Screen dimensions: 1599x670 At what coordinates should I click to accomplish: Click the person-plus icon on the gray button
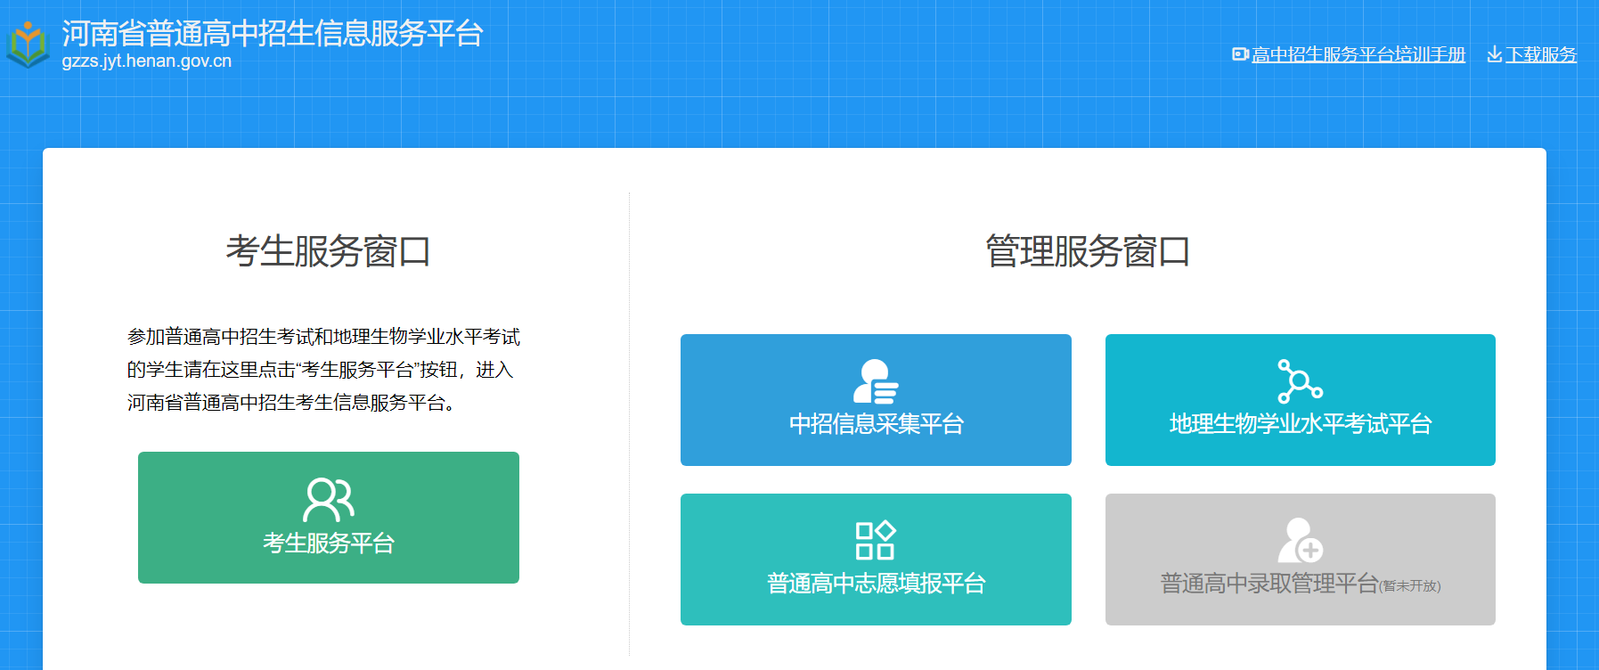[x=1300, y=541]
